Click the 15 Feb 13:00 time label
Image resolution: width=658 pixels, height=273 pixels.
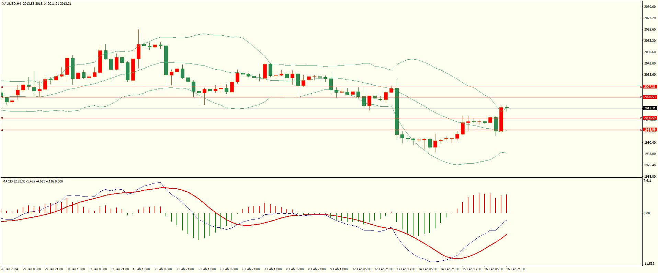point(472,269)
